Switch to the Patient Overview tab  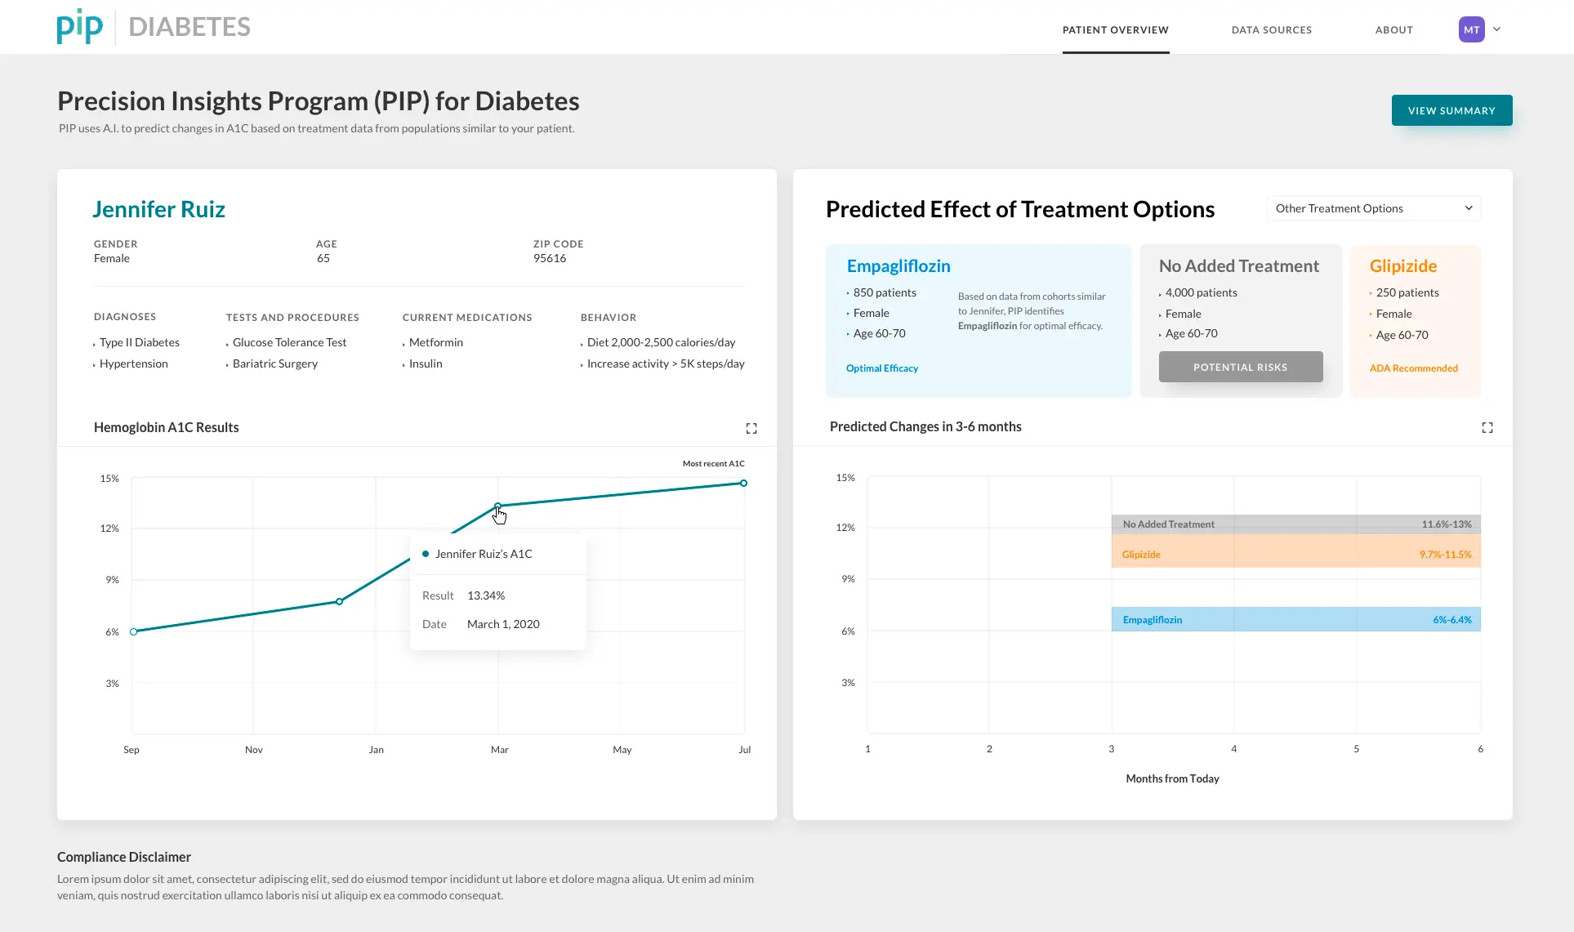1116,30
